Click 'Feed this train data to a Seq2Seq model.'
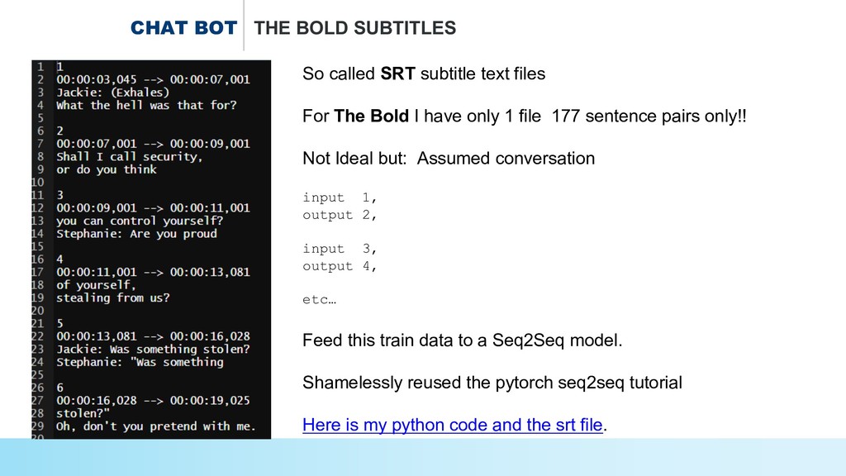 pos(462,340)
